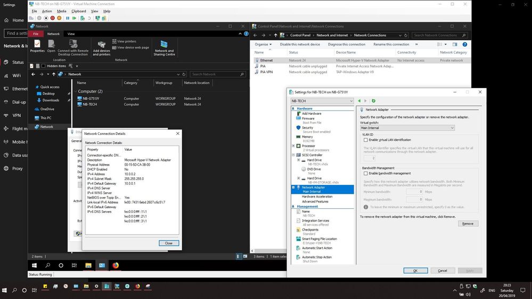Click Cancel in the VM settings dialog
The height and width of the screenshot is (299, 532).
click(x=443, y=271)
